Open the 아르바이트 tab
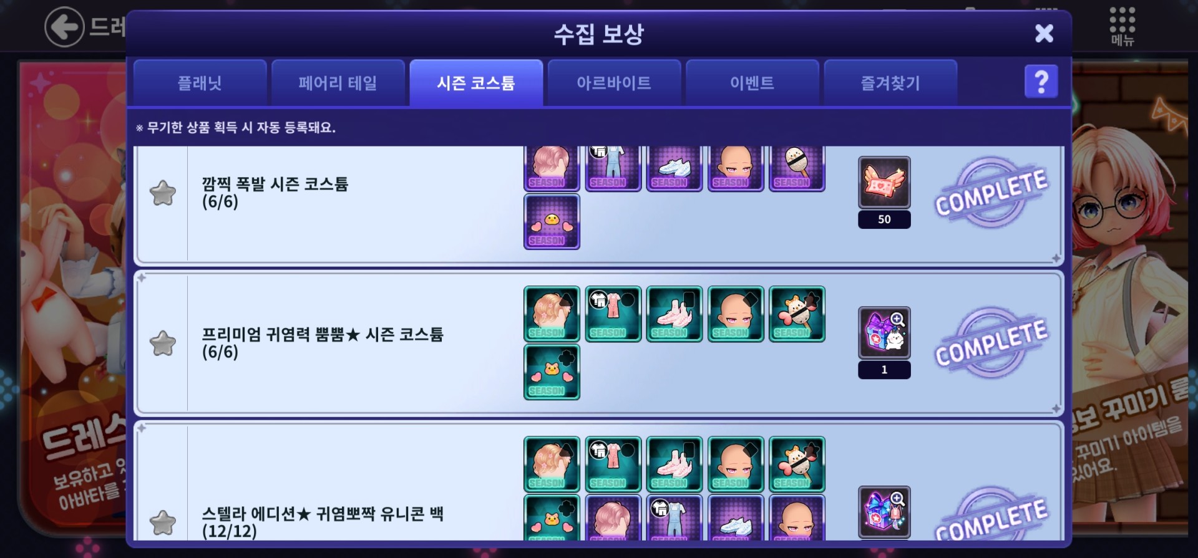Viewport: 1198px width, 558px height. tap(614, 83)
